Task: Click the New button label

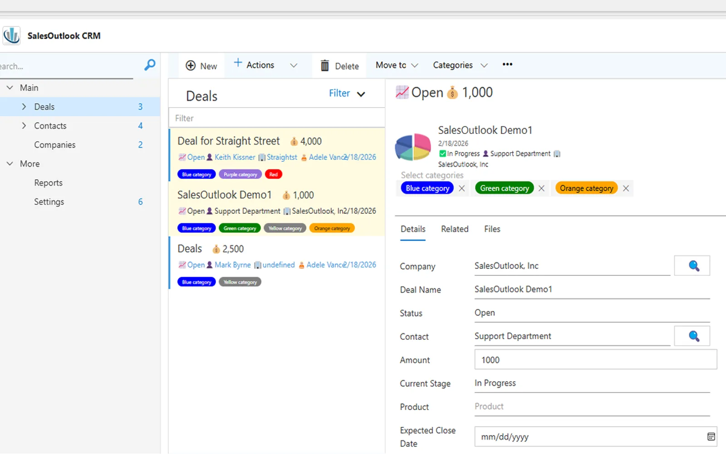Action: click(x=209, y=66)
